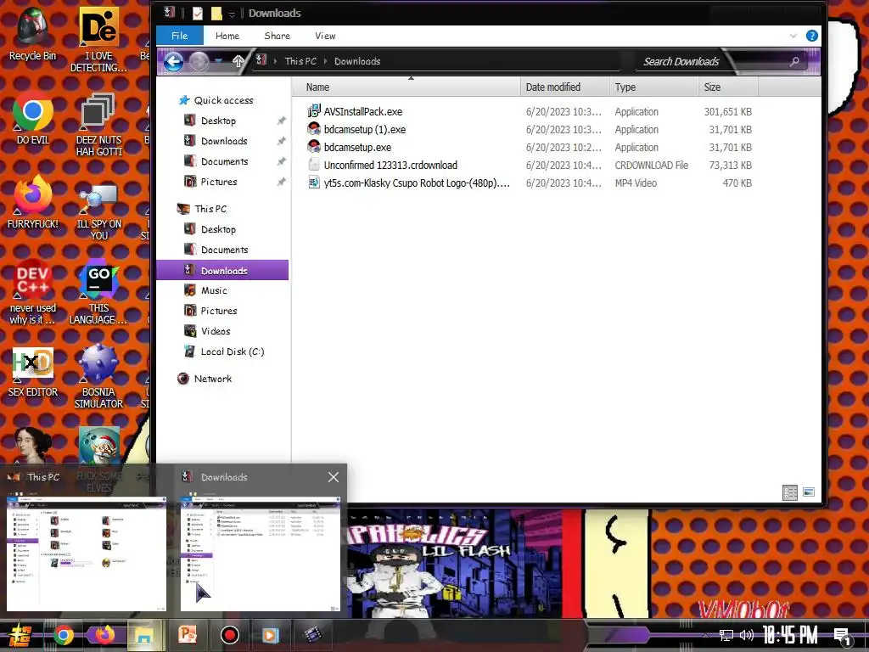
Task: Open PowerPoint from the taskbar
Action: coord(187,635)
